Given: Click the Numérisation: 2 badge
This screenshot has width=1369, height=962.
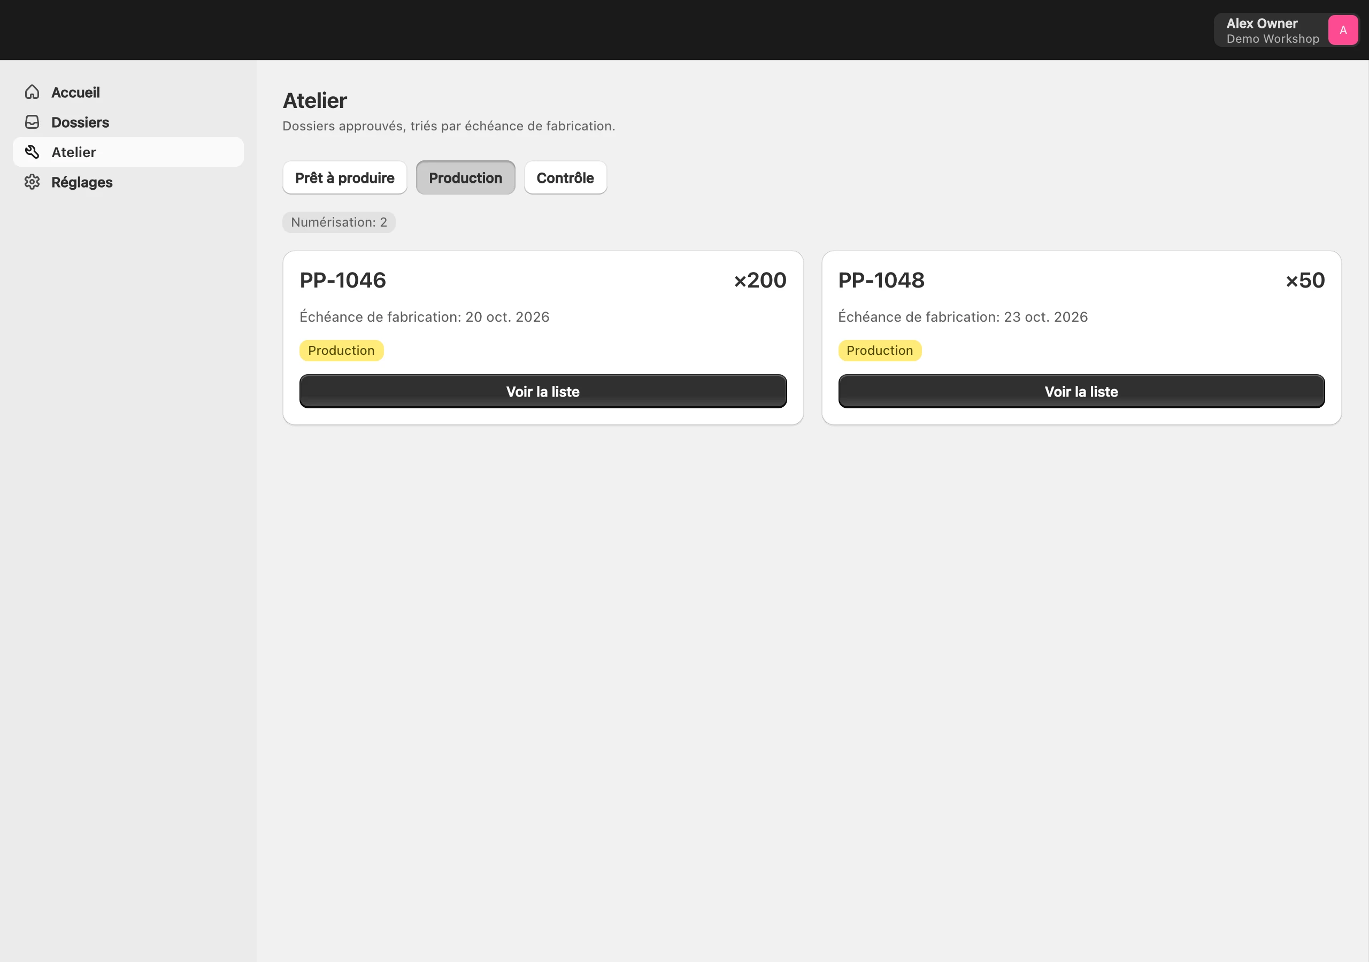Looking at the screenshot, I should 339,222.
